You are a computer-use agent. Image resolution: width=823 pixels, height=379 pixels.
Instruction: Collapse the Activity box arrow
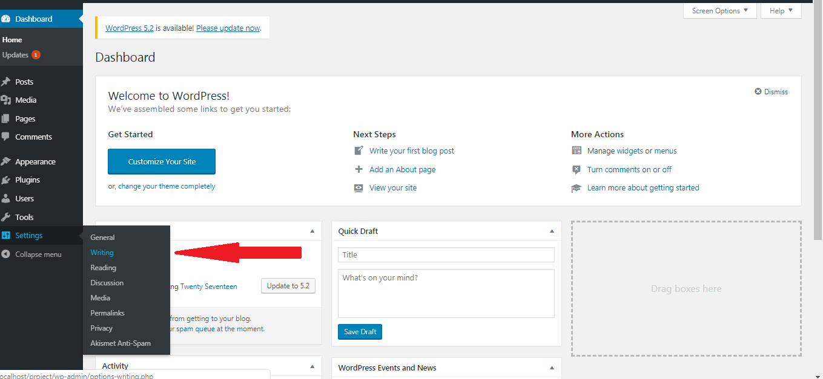coord(312,366)
